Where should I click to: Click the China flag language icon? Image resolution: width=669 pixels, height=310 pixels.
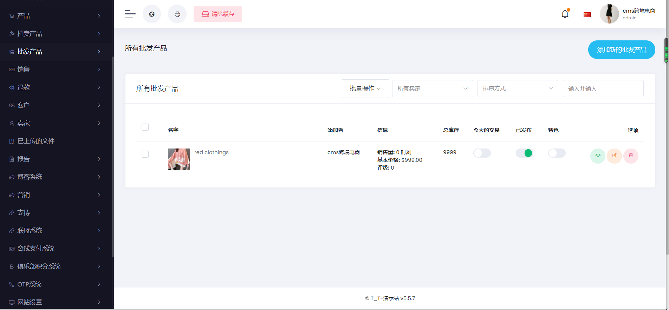[x=587, y=15]
